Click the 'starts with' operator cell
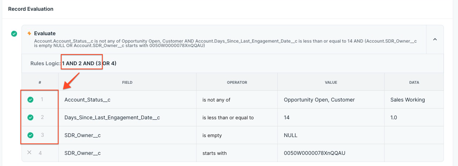Screen dimensions: 458x166 point(214,153)
